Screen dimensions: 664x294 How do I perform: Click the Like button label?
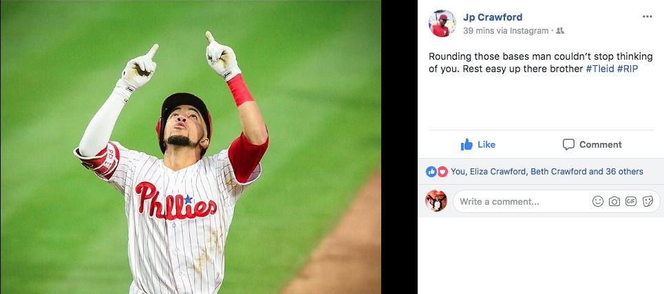[x=486, y=145]
